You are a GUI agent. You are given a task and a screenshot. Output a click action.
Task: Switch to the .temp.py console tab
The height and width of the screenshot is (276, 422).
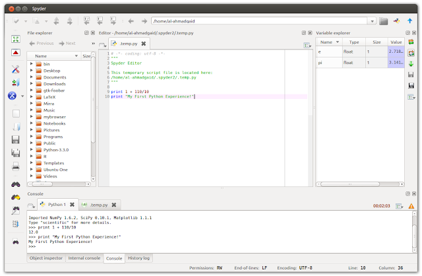point(99,205)
